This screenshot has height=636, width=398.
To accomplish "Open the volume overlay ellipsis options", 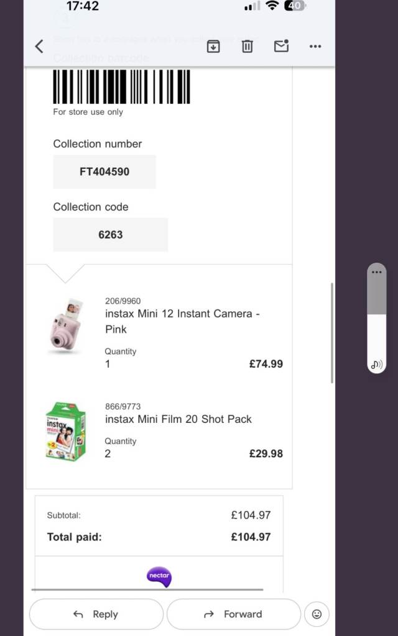I will [x=376, y=272].
